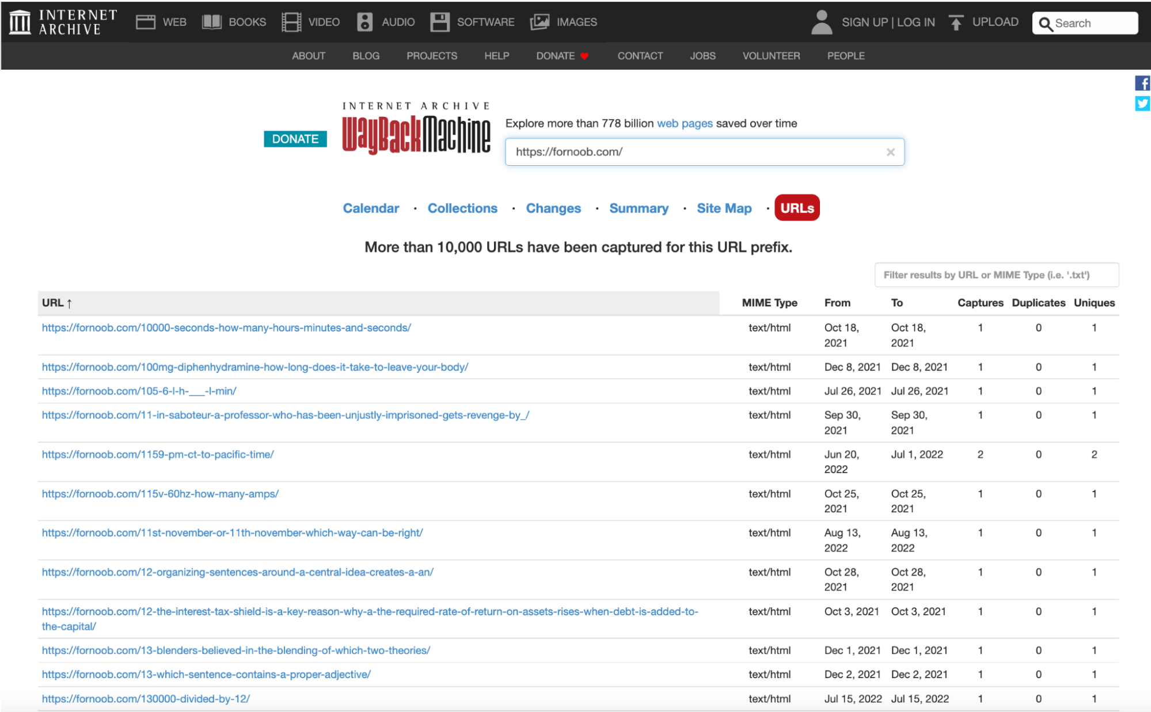Sort by To column header
The image size is (1151, 712).
point(897,303)
